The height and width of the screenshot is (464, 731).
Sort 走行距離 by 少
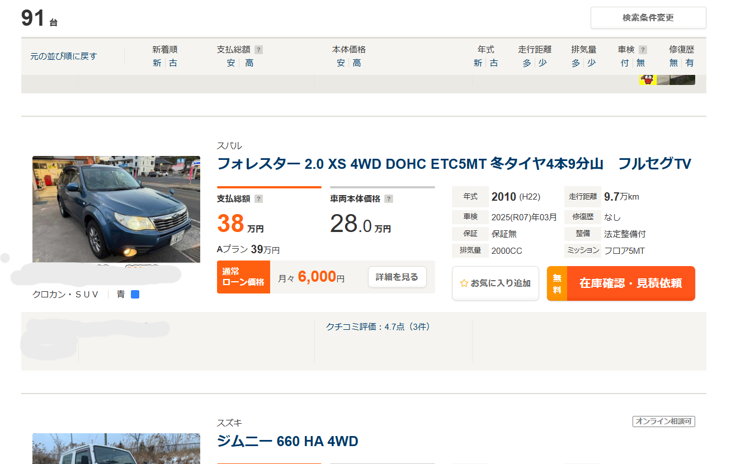pyautogui.click(x=543, y=63)
